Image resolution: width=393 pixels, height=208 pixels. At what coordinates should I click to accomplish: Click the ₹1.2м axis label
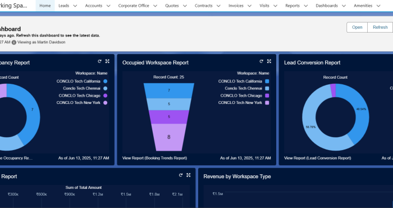98,194
